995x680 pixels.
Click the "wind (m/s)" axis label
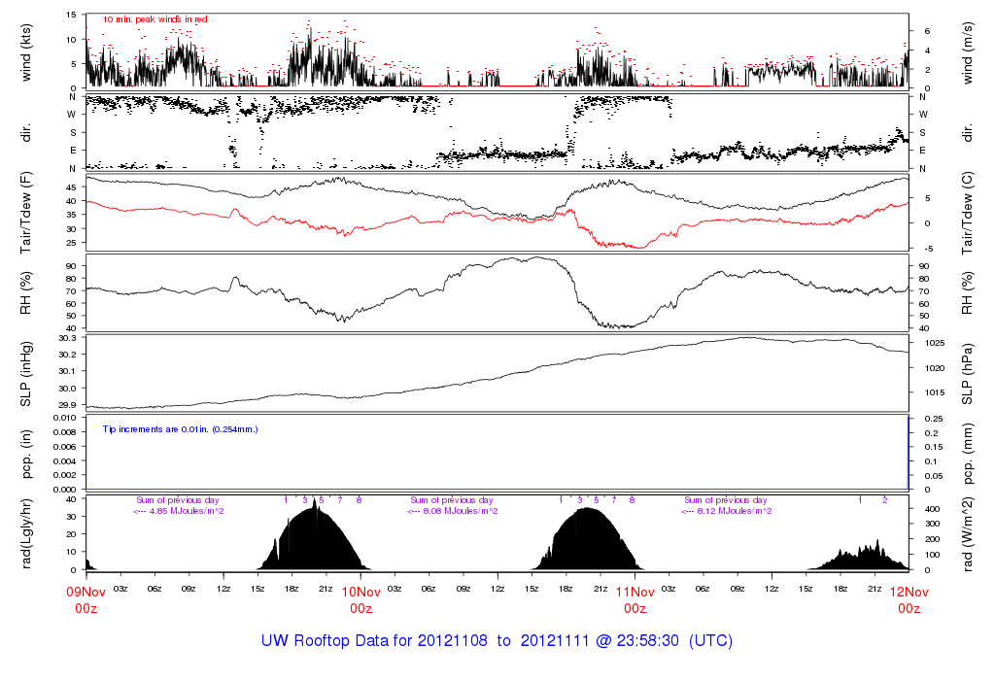[x=970, y=51]
